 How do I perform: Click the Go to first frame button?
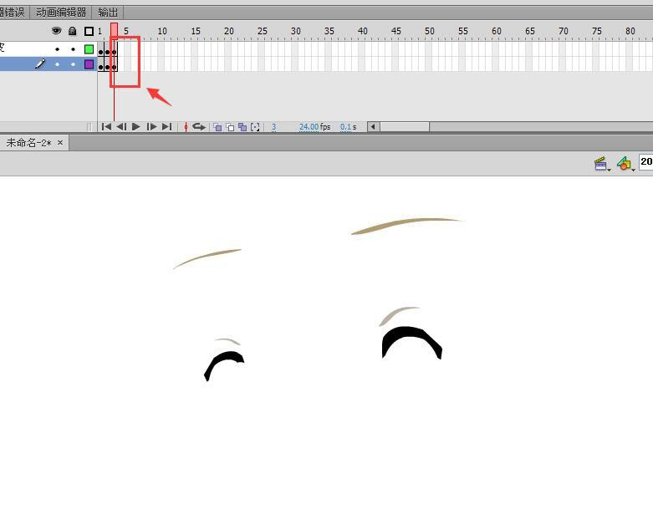point(106,127)
